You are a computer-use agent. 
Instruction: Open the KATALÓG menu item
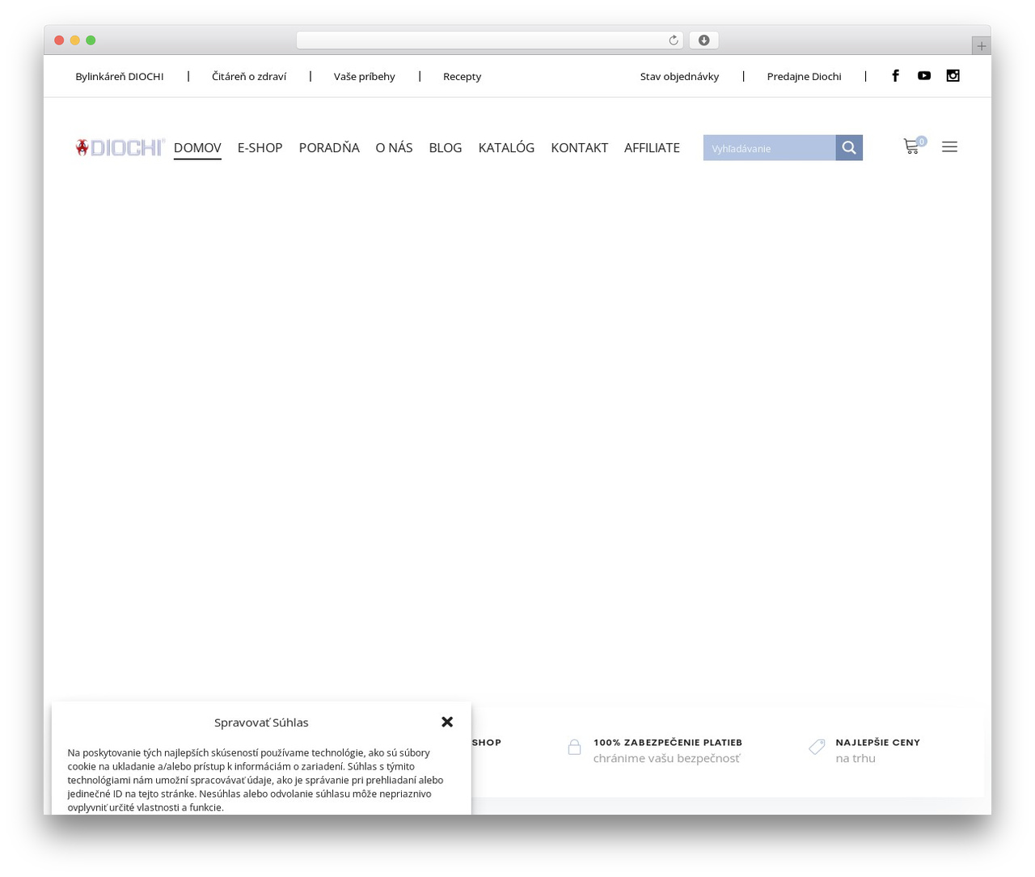tap(506, 148)
